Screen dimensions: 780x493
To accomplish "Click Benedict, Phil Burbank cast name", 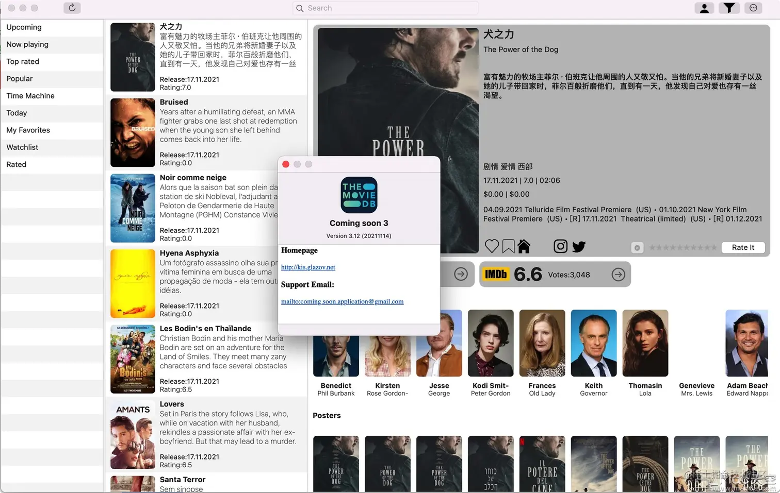I will click(336, 389).
